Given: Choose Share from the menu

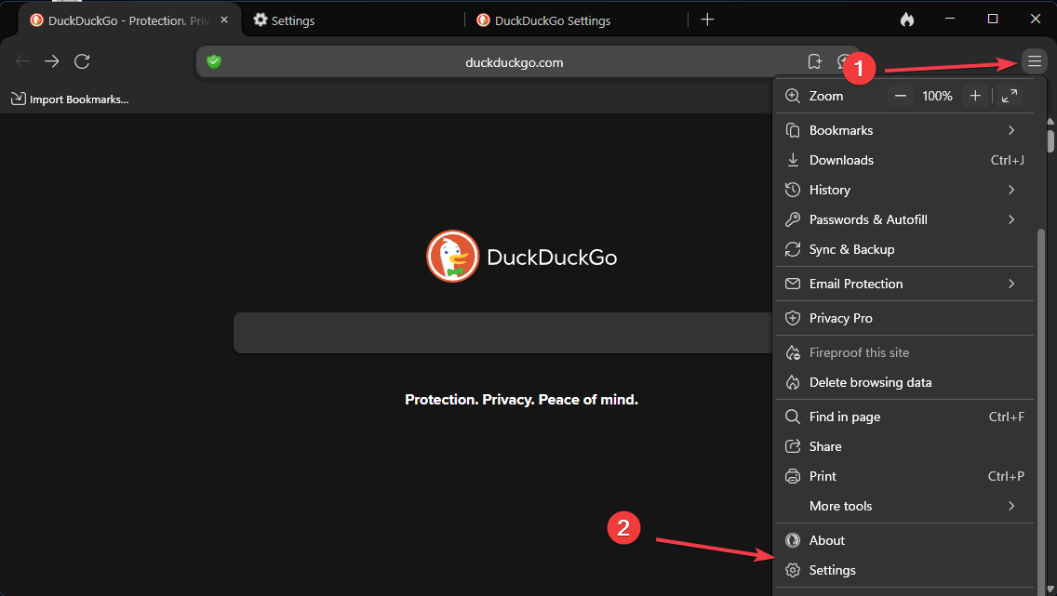Looking at the screenshot, I should coord(904,446).
